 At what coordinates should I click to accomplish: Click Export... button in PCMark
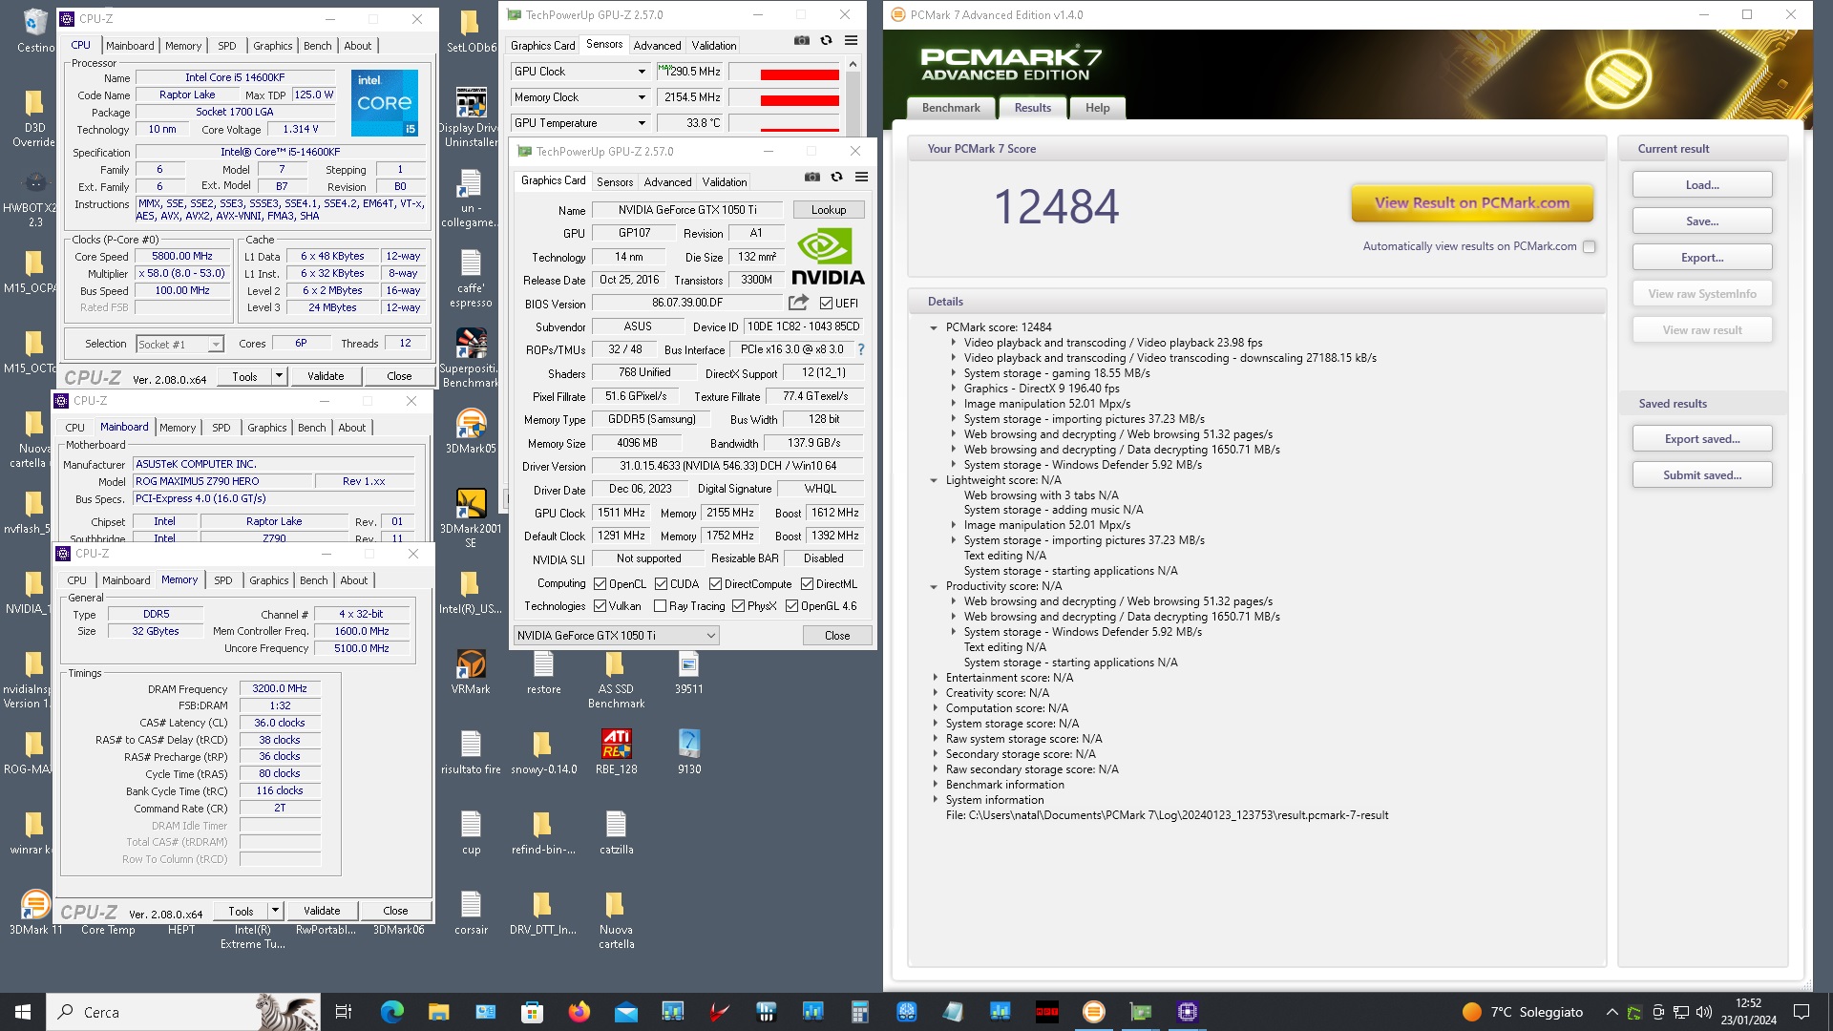pyautogui.click(x=1702, y=258)
